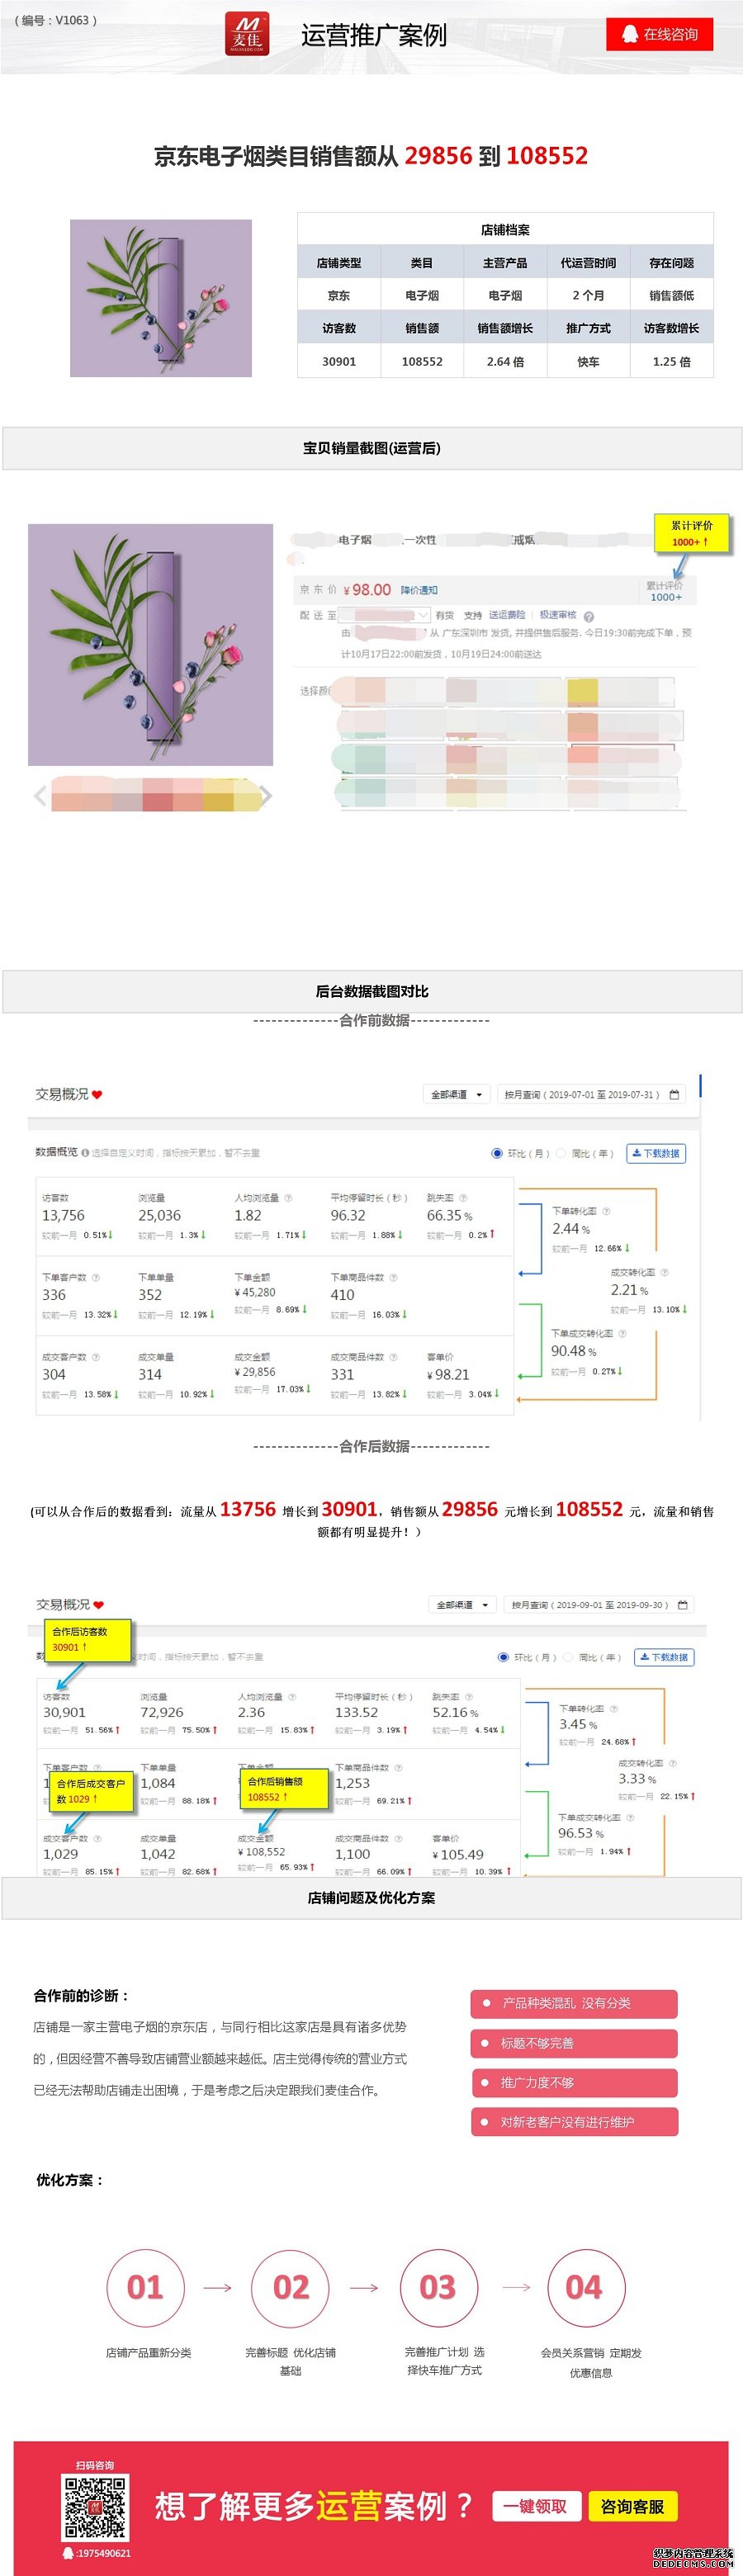Click the 店铺问题及优化方案 section header
The height and width of the screenshot is (2576, 743).
tap(372, 1897)
